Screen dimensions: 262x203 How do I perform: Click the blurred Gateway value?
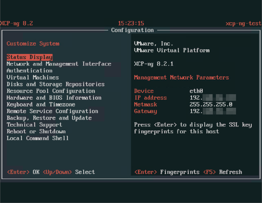pos(213,111)
